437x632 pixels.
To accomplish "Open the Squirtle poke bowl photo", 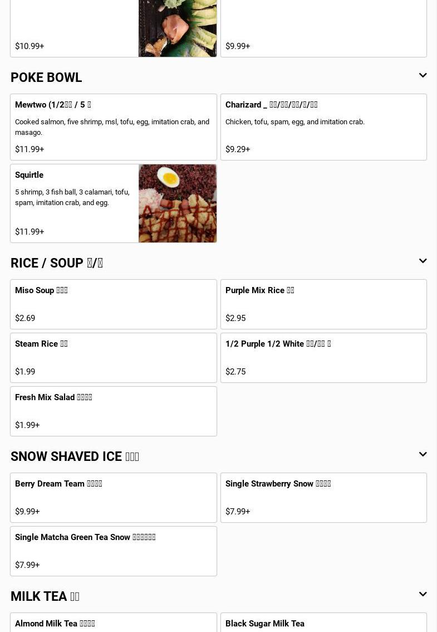I will 178,203.
